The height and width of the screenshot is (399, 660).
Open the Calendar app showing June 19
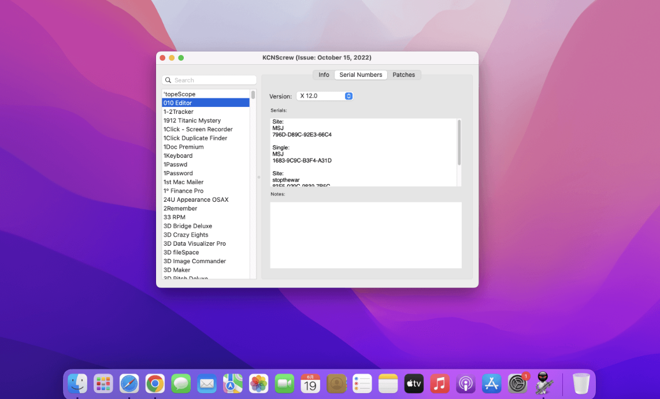[310, 383]
